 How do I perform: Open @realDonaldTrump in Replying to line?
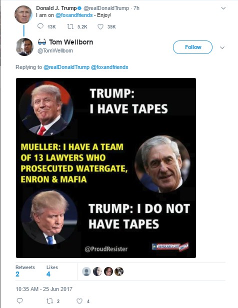click(x=66, y=67)
